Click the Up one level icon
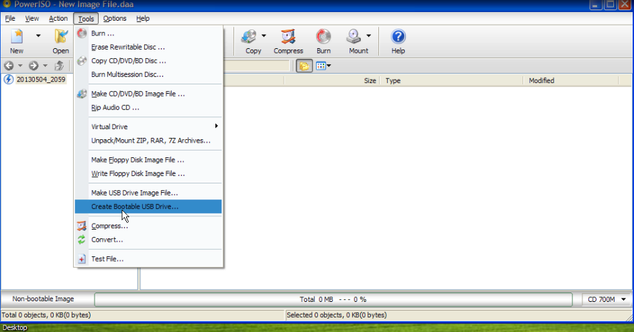This screenshot has width=634, height=332. [x=59, y=66]
